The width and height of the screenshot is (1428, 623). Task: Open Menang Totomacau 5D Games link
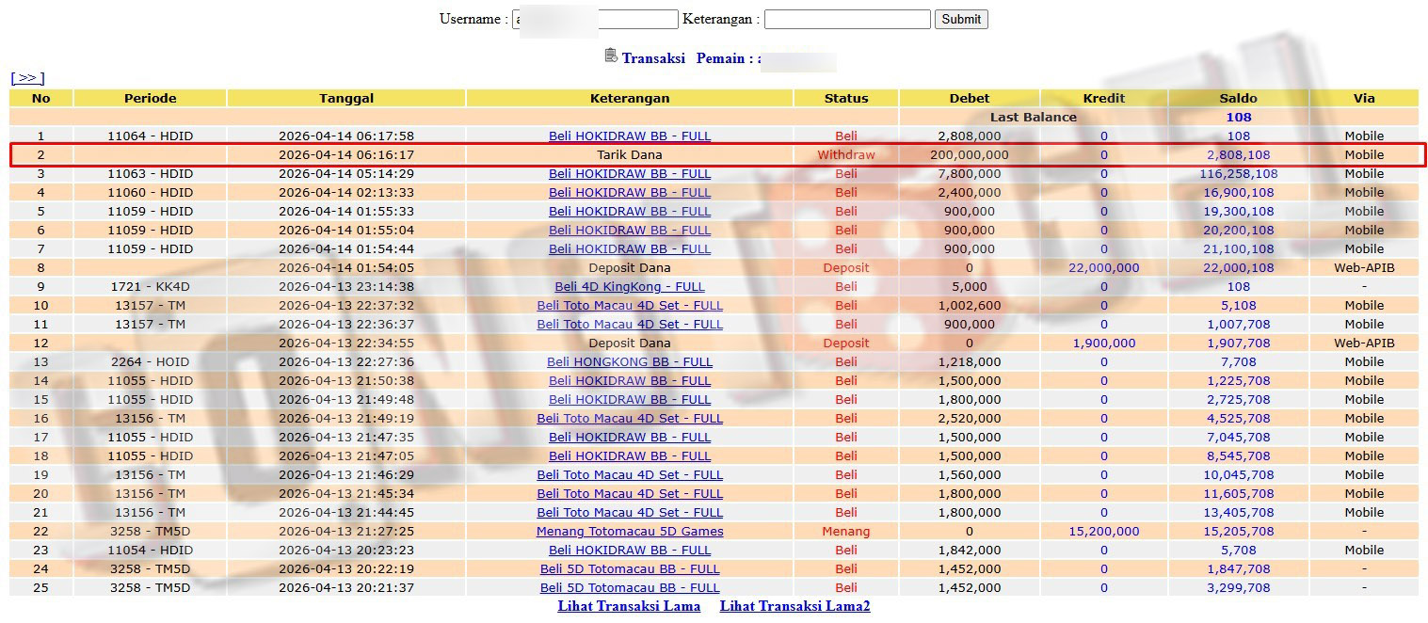click(629, 531)
